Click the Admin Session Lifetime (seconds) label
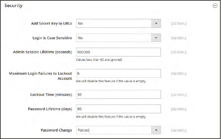 click(42, 52)
